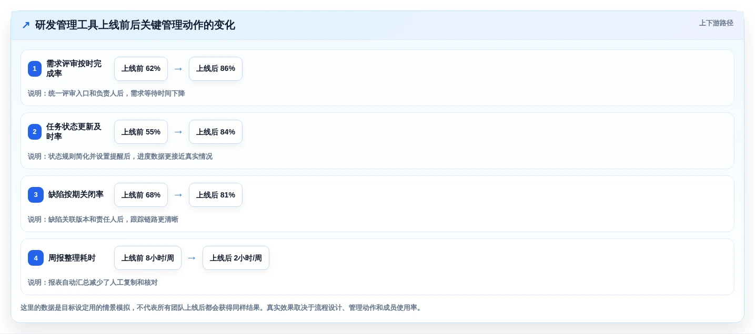
Task: Click the trend arrow icon beside the title
Action: (25, 25)
